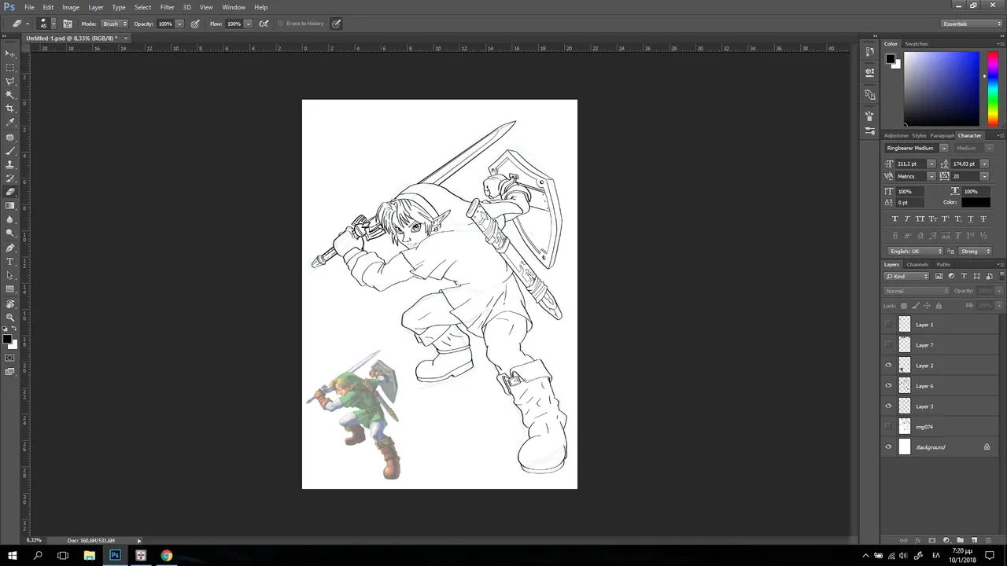The width and height of the screenshot is (1007, 566).
Task: Create new fill or adjustment layer
Action: 946,541
